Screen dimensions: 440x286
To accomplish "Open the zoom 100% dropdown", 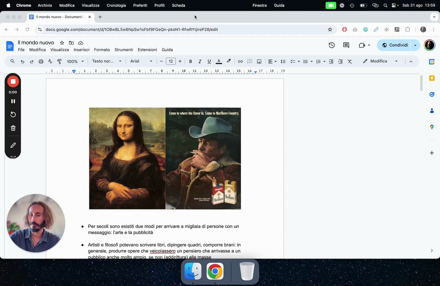I will (x=75, y=61).
